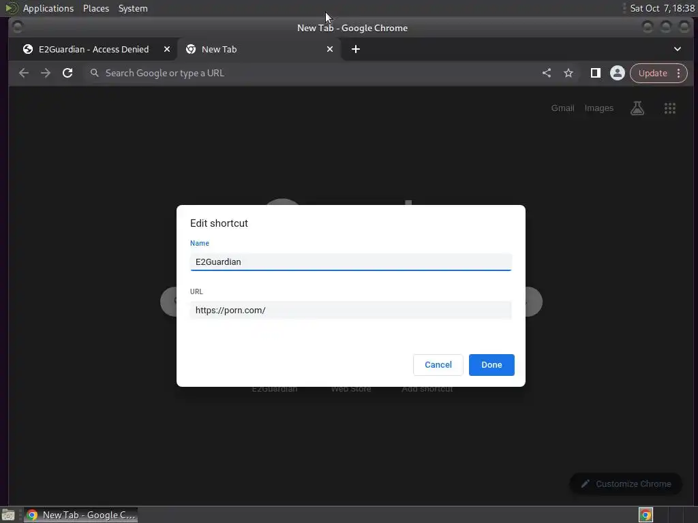This screenshot has height=523, width=698.
Task: Click the back navigation arrow
Action: (x=24, y=73)
